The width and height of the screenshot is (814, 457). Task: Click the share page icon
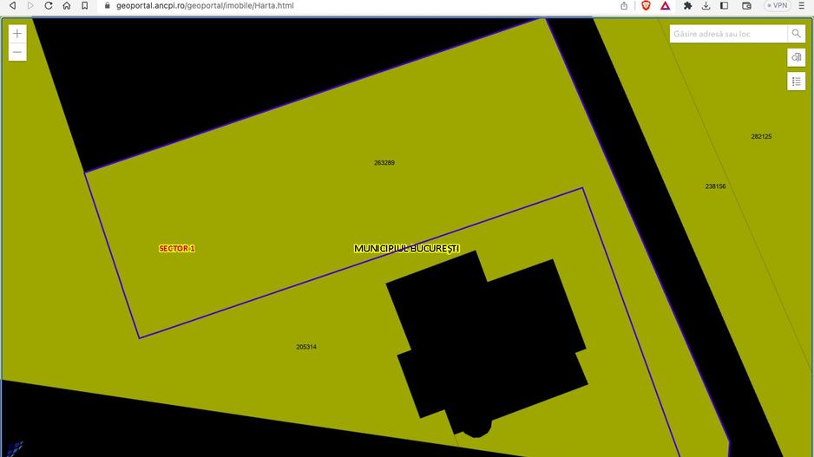click(625, 5)
